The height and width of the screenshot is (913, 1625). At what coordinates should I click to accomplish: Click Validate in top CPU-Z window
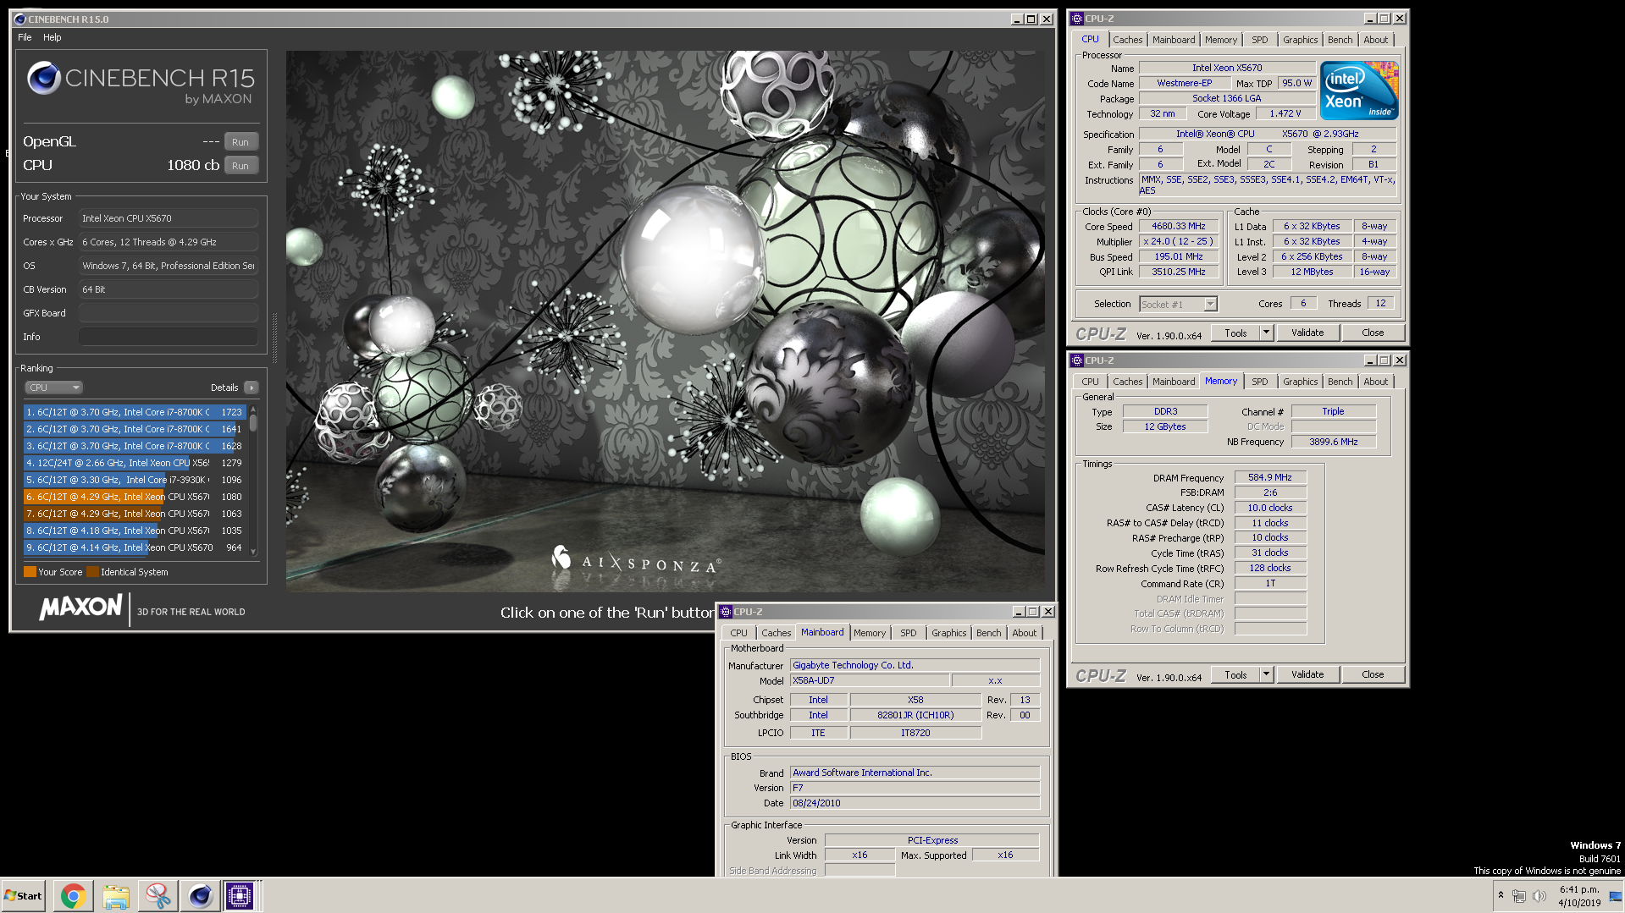tap(1307, 333)
